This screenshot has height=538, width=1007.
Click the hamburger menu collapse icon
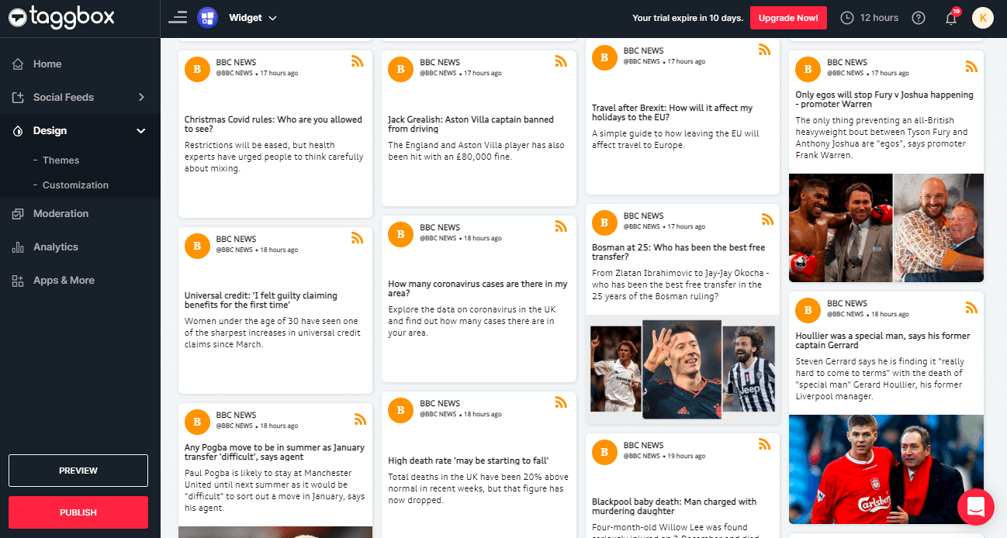pos(177,18)
